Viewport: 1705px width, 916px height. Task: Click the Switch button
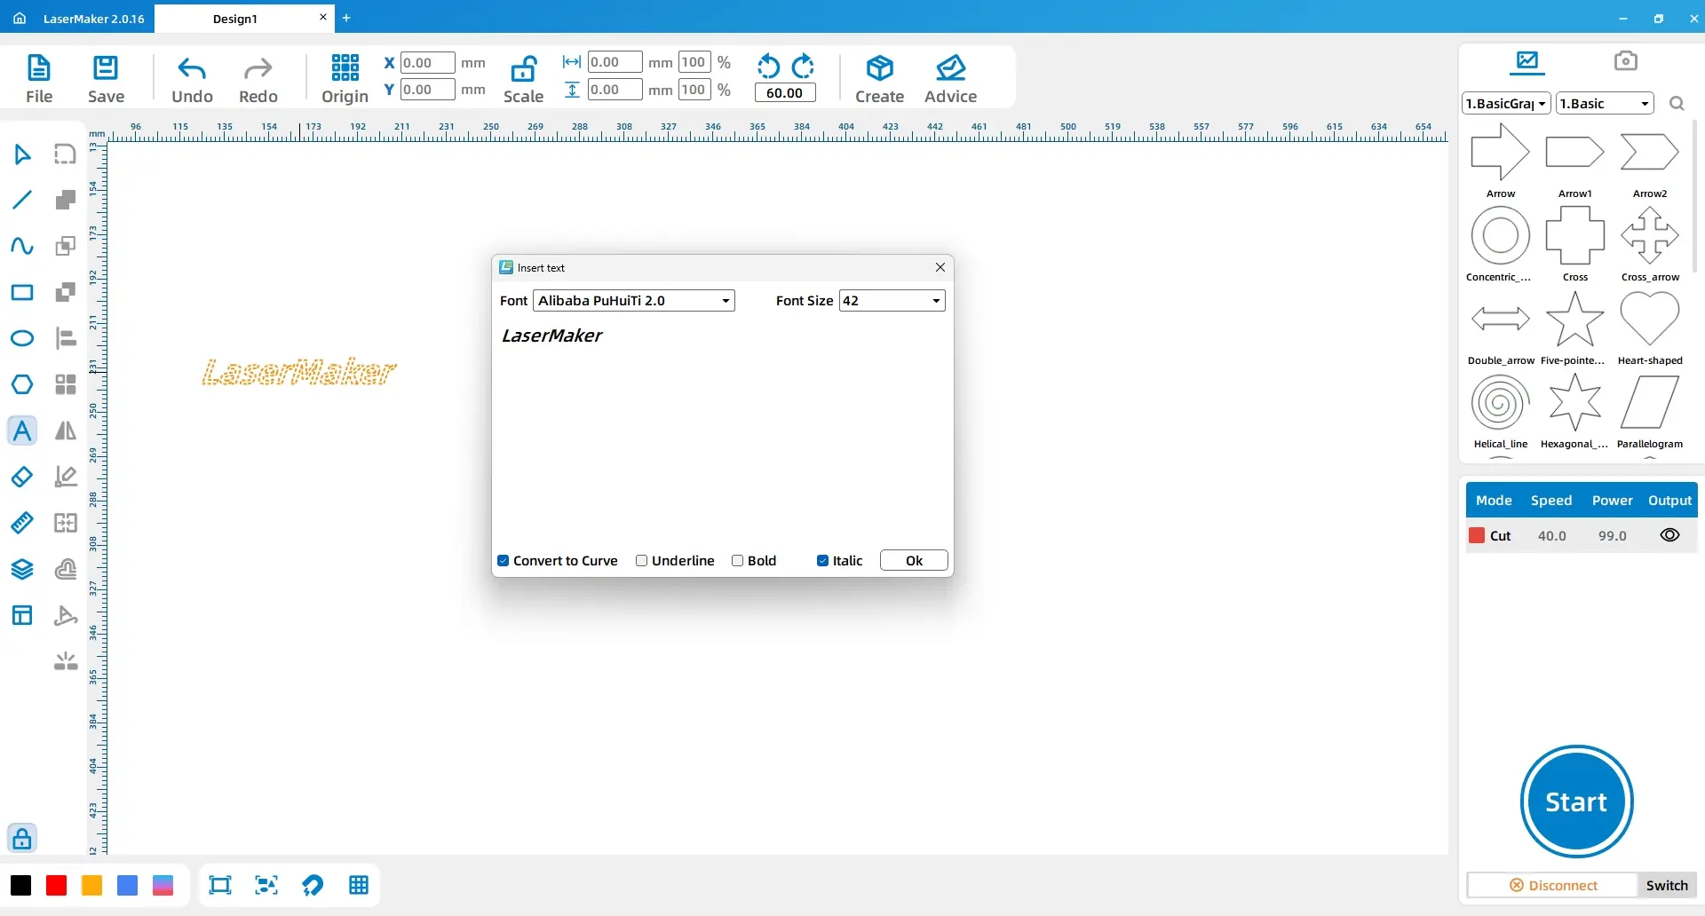pyautogui.click(x=1667, y=886)
